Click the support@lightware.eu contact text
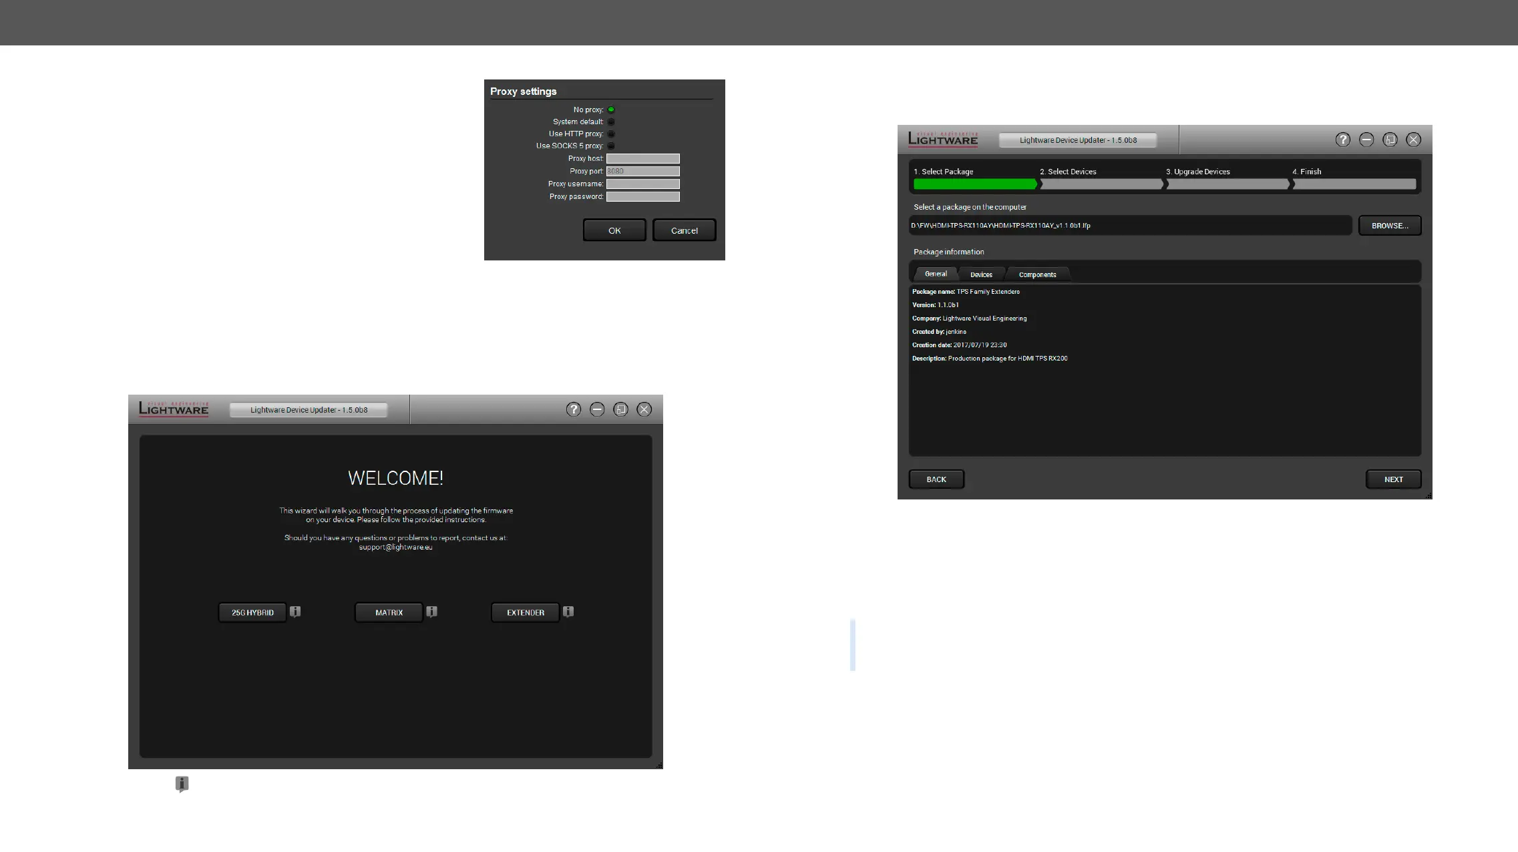This screenshot has height=852, width=1518. 395,547
